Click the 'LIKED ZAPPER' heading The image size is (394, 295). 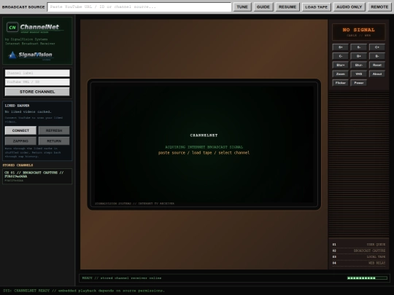[x=17, y=106]
